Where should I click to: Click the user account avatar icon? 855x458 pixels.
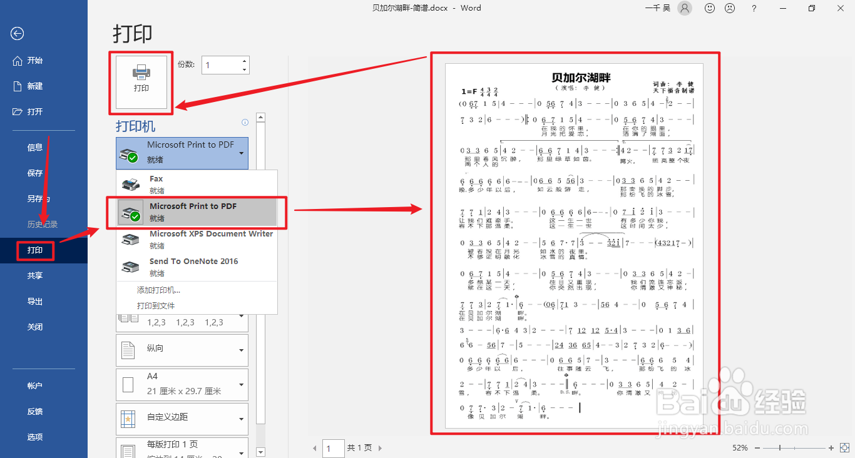(685, 8)
